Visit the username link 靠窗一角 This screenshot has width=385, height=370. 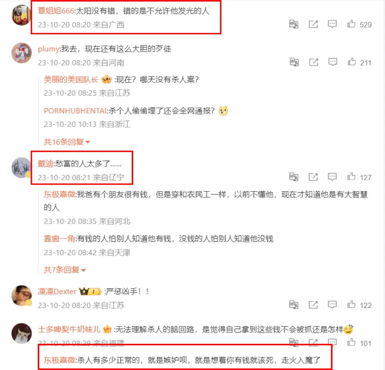[x=59, y=239]
